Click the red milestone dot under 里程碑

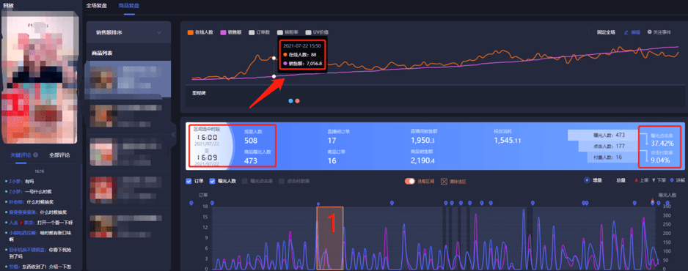pyautogui.click(x=297, y=100)
